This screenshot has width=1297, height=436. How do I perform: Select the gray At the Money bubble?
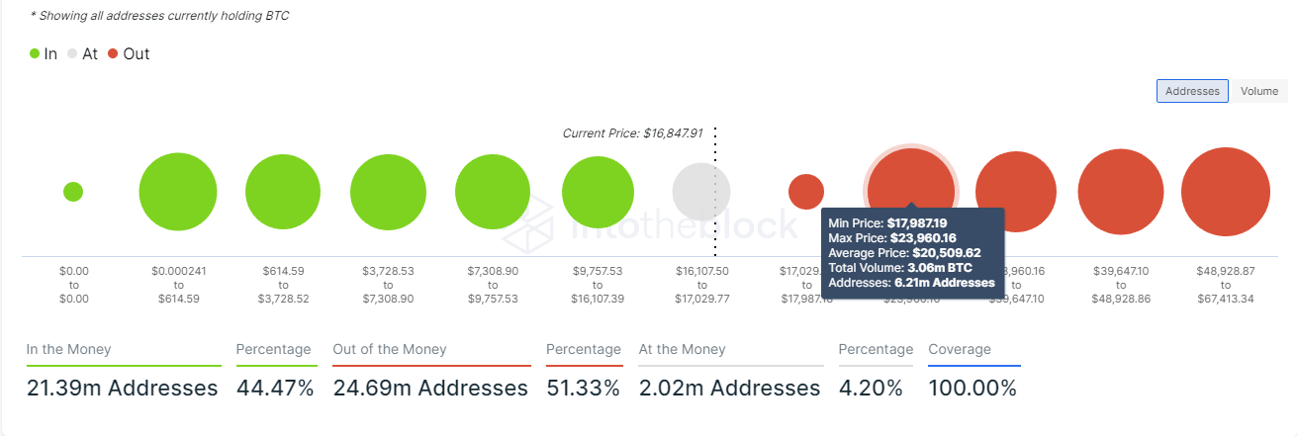click(701, 192)
